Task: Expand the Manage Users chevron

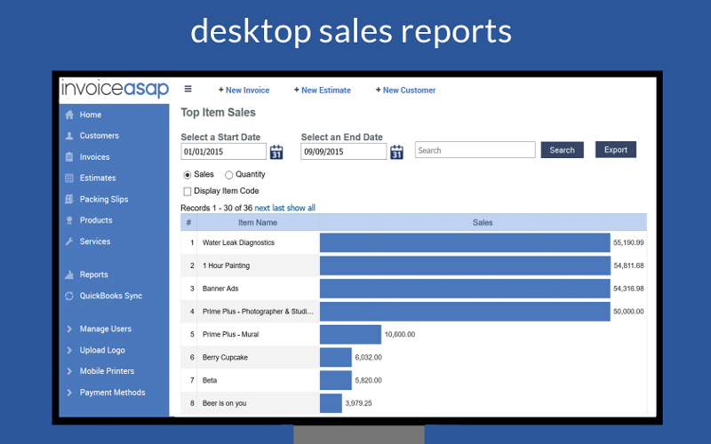Action: 69,329
